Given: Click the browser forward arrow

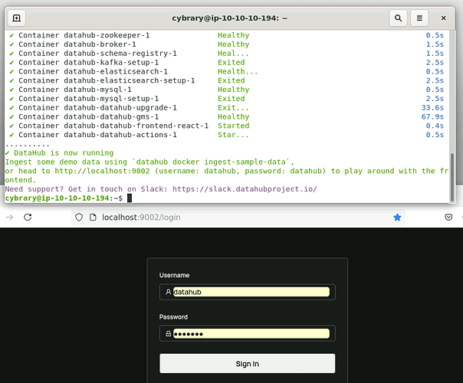Looking at the screenshot, I should (x=9, y=218).
